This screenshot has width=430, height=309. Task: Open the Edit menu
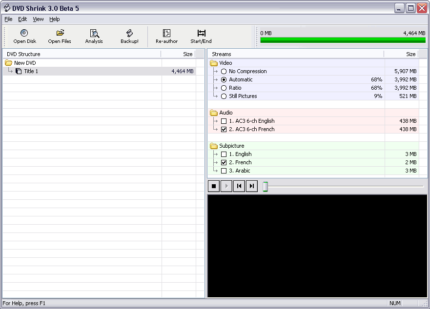click(22, 19)
